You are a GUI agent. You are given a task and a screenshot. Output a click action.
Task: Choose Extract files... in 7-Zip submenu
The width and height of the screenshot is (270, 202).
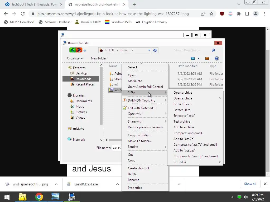(x=182, y=104)
